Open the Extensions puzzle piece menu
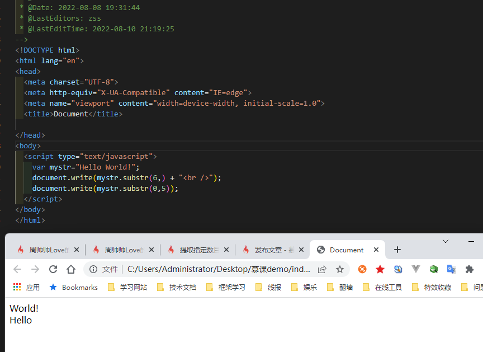 tap(470, 269)
